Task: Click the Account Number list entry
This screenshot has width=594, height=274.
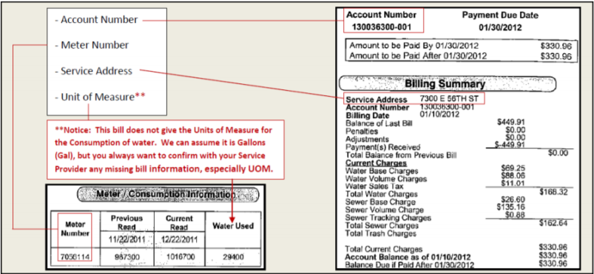Action: [96, 20]
